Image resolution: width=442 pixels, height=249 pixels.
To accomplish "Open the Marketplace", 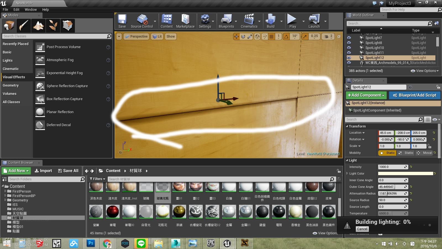I will (x=185, y=21).
